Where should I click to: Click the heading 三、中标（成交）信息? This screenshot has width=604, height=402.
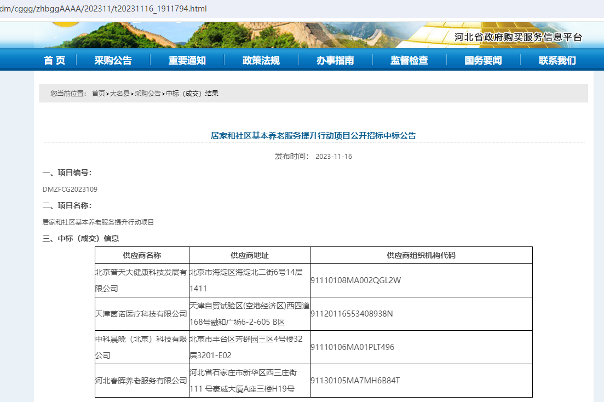(80, 238)
